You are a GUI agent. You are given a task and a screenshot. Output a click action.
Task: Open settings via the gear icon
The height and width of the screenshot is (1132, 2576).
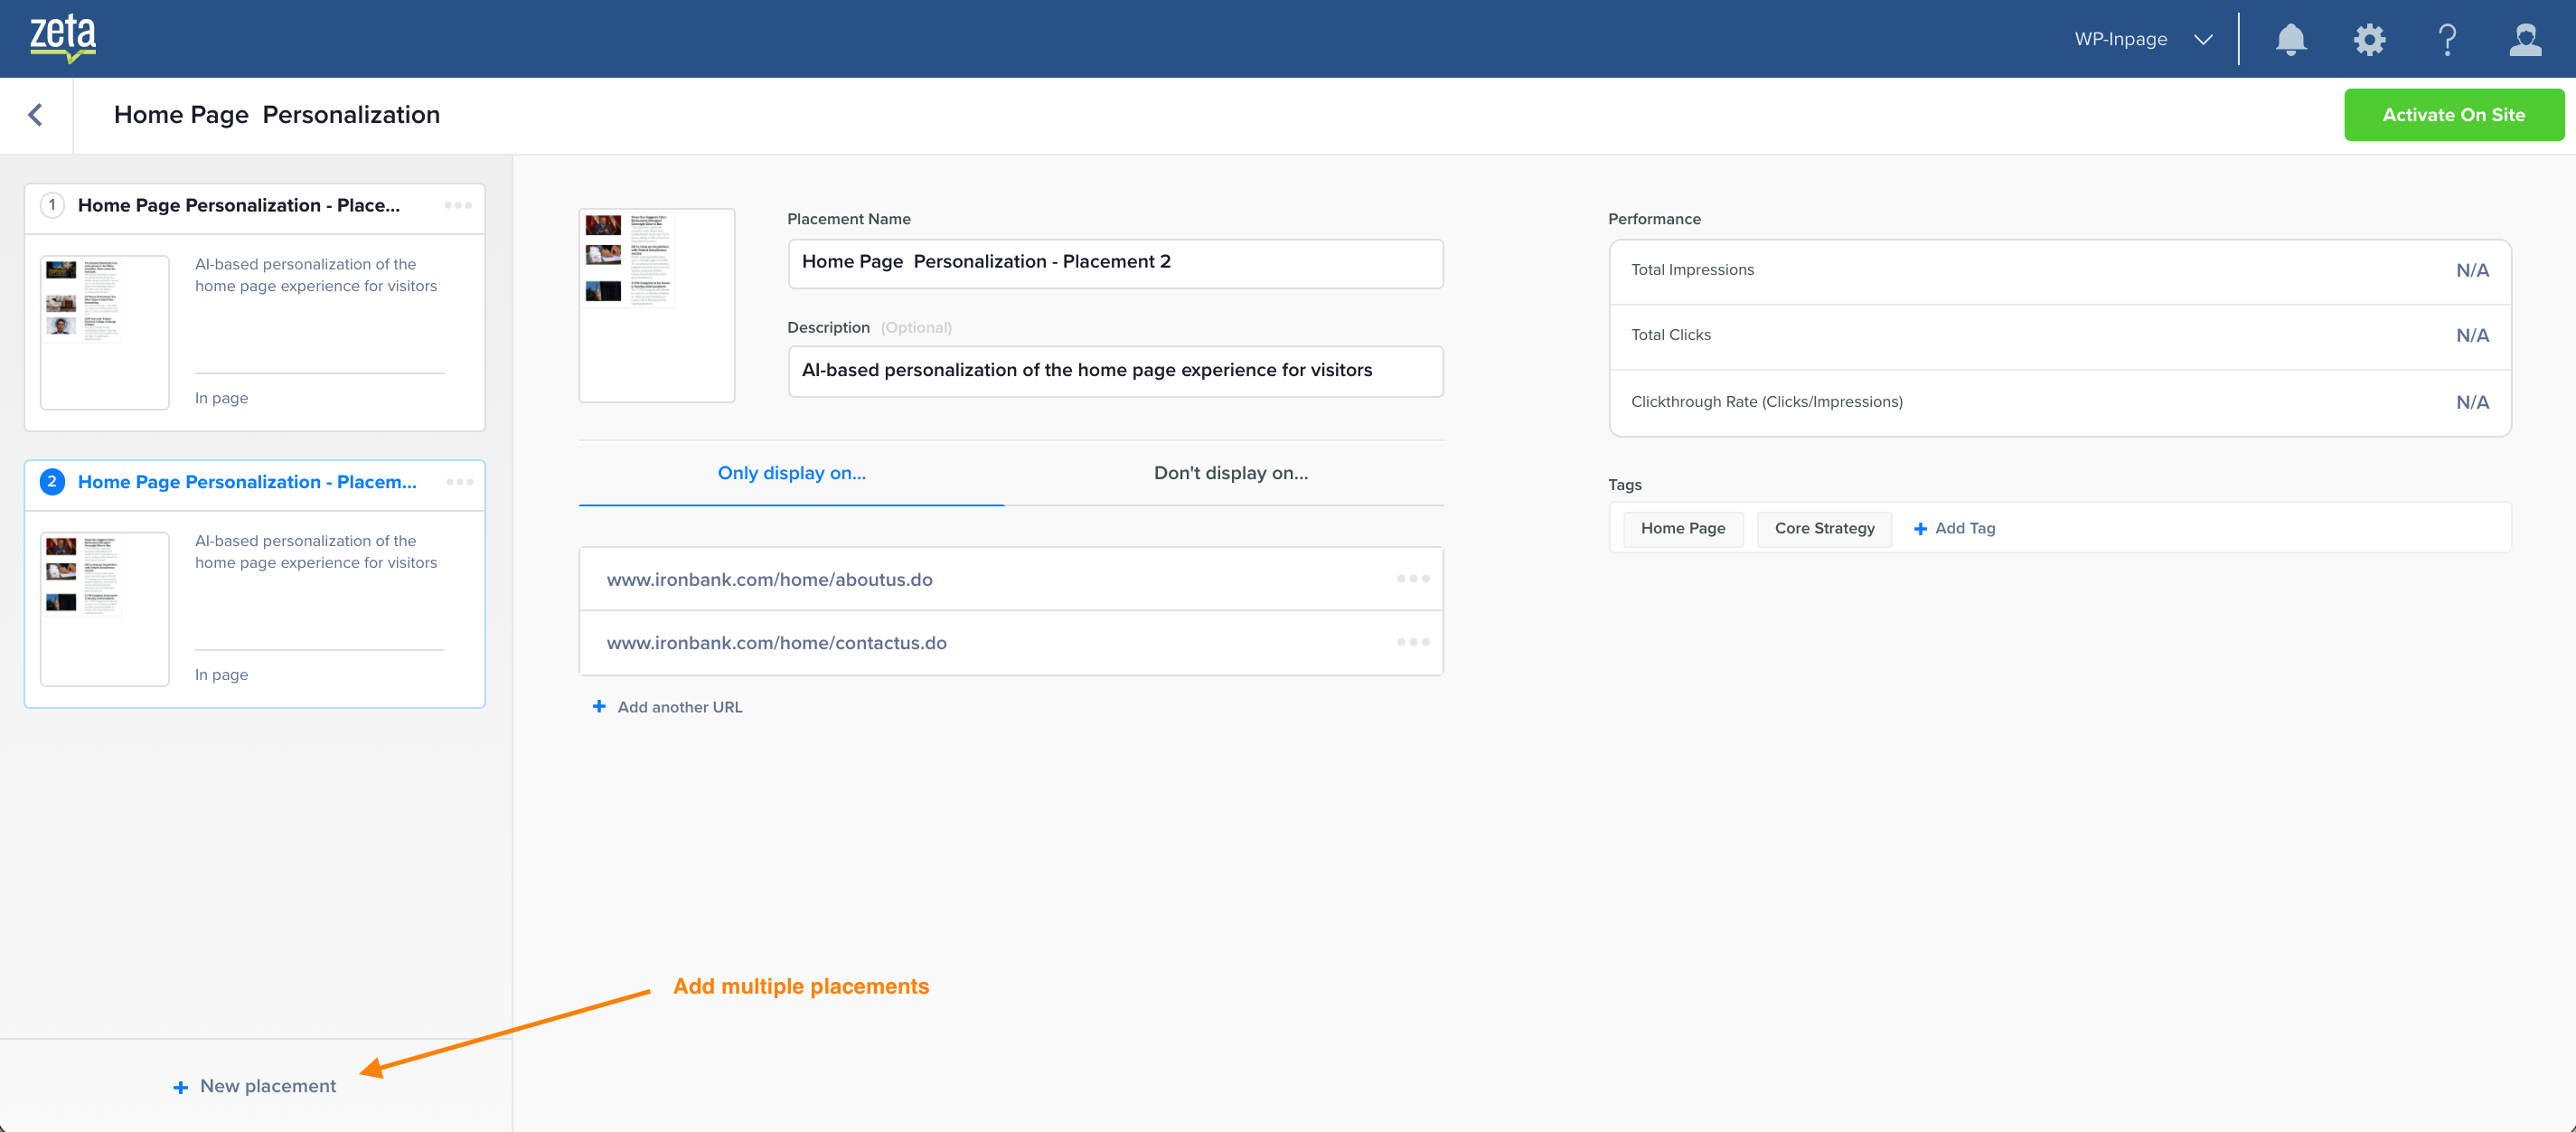pyautogui.click(x=2369, y=39)
